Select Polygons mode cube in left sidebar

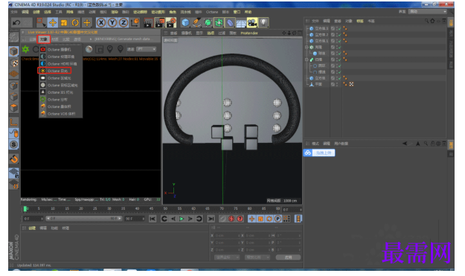pyautogui.click(x=13, y=108)
